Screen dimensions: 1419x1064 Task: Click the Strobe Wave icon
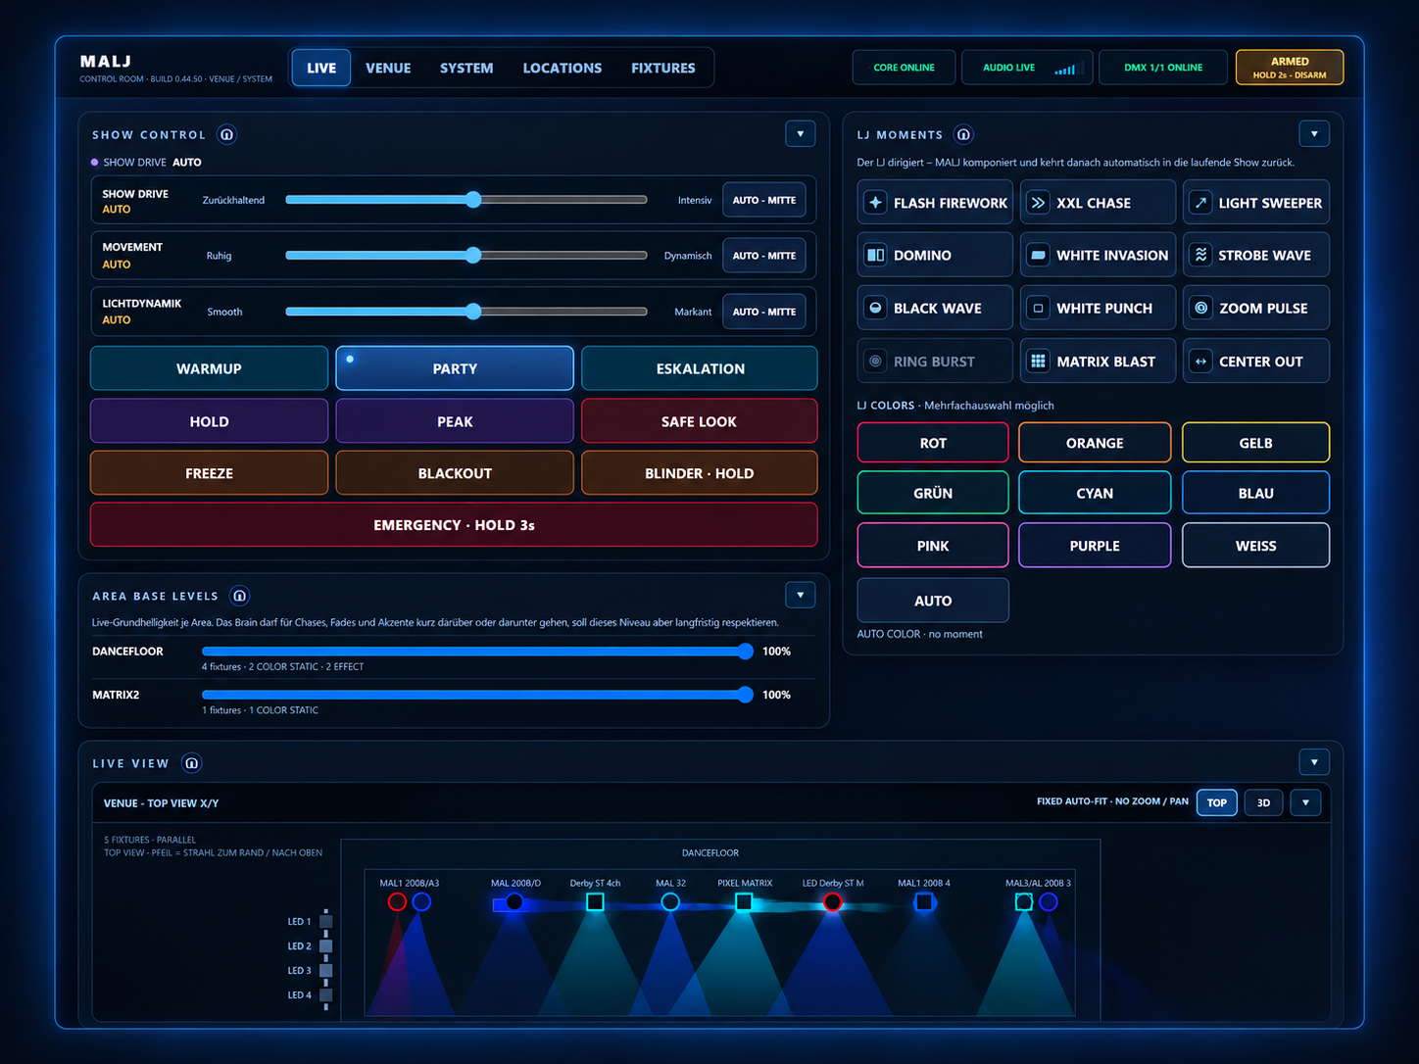(1200, 256)
